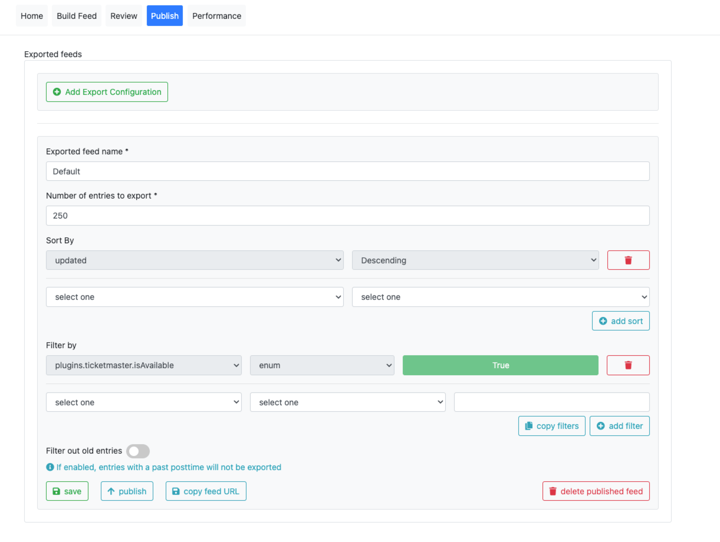The image size is (720, 542).
Task: Toggle the green True value button
Action: 500,365
